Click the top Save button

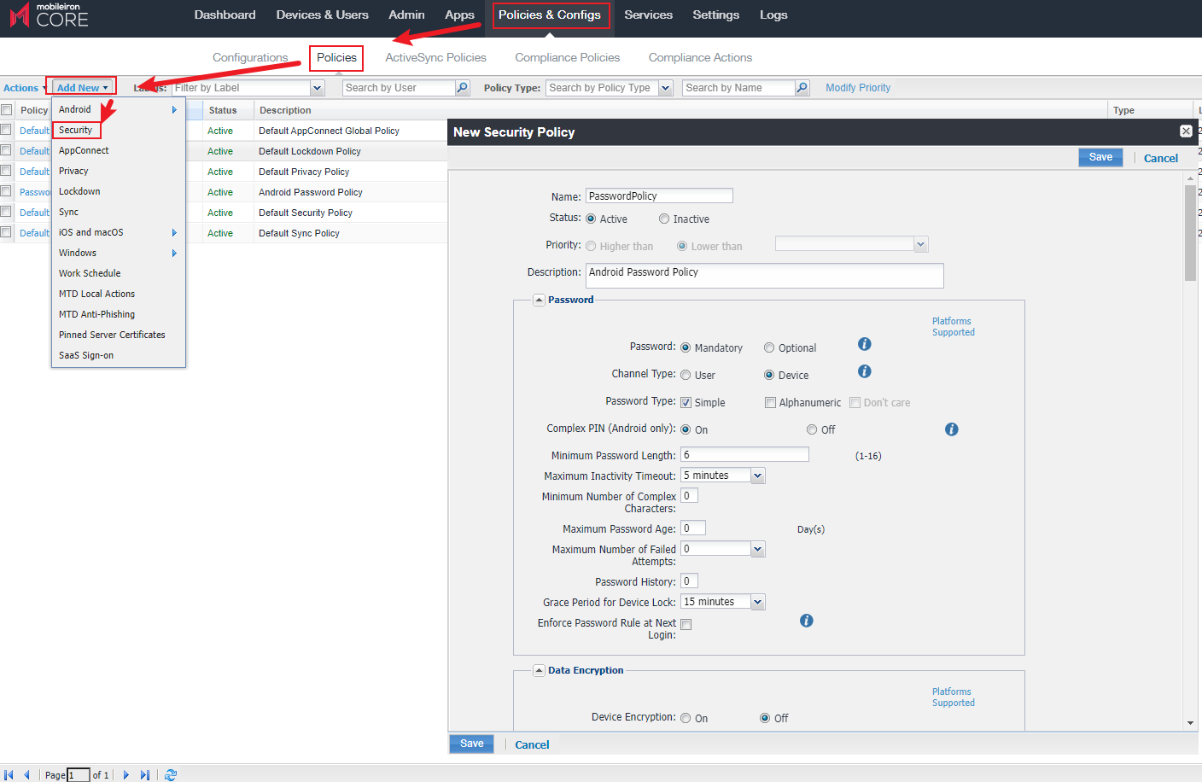click(x=1100, y=157)
